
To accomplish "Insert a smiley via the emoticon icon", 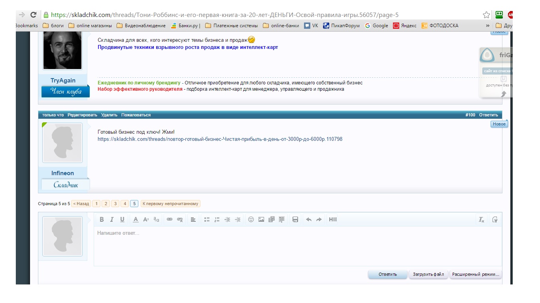I will pos(251,220).
